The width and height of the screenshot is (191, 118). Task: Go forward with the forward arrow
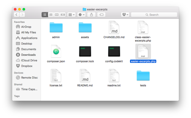[x=22, y=15]
